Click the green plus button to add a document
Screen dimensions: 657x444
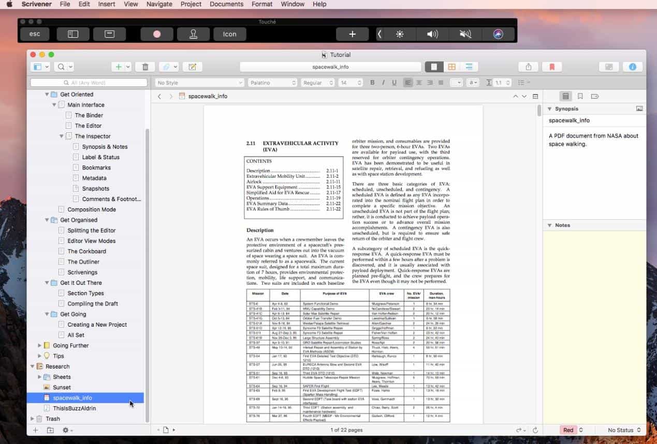tap(118, 67)
